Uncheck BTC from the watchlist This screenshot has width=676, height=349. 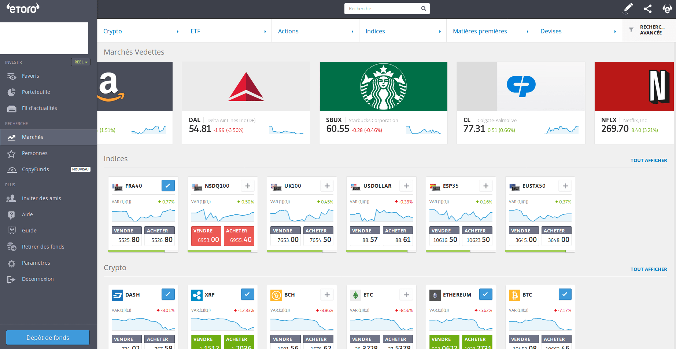[565, 294]
